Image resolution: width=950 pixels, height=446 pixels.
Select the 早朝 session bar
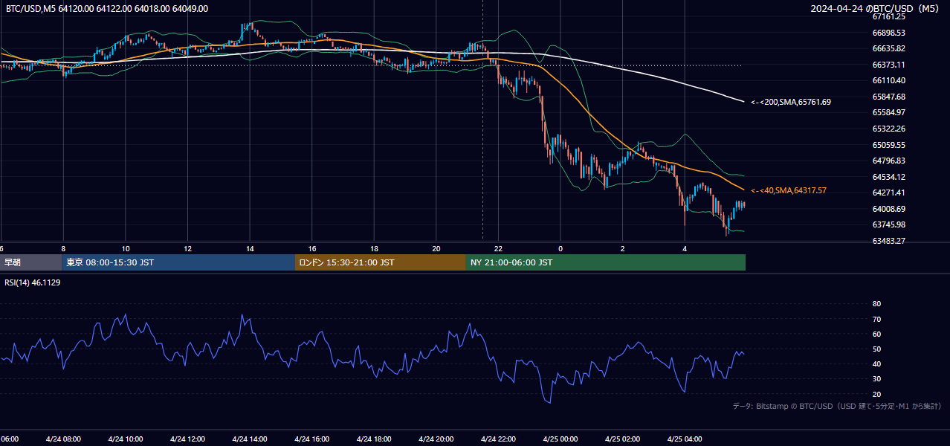[x=31, y=262]
